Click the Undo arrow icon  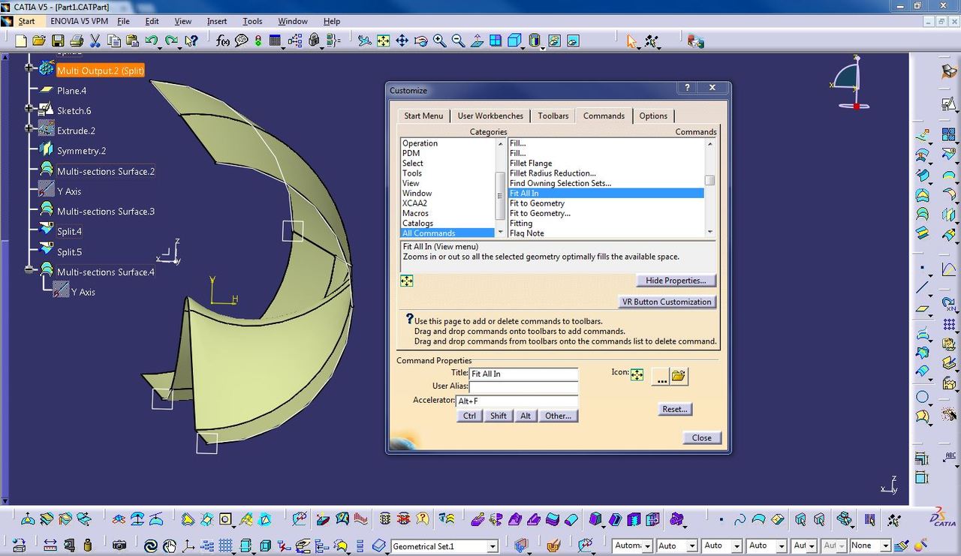152,41
